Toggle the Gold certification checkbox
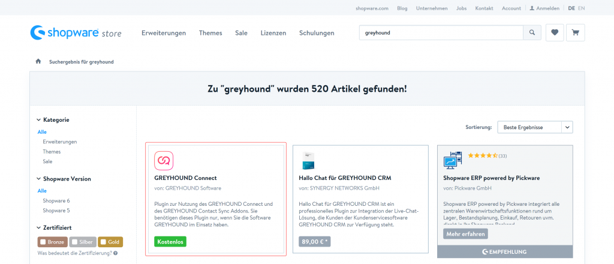 [x=103, y=242]
